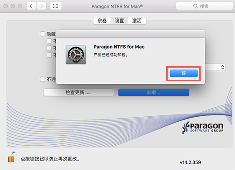Viewport: 235px width, 170px height.
Task: Toggle the 隐藏 checkbox
Action: [x=42, y=34]
